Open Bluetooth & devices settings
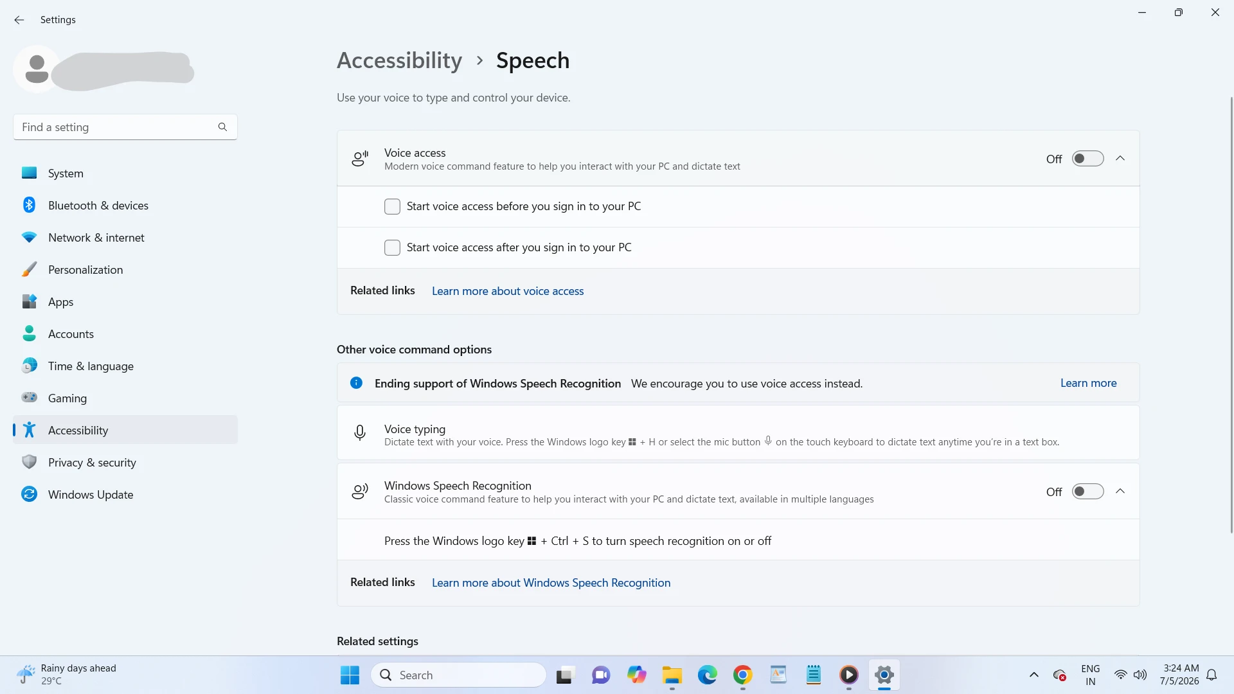Image resolution: width=1234 pixels, height=694 pixels. point(125,205)
